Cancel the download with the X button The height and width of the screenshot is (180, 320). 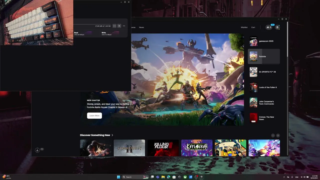[119, 26]
